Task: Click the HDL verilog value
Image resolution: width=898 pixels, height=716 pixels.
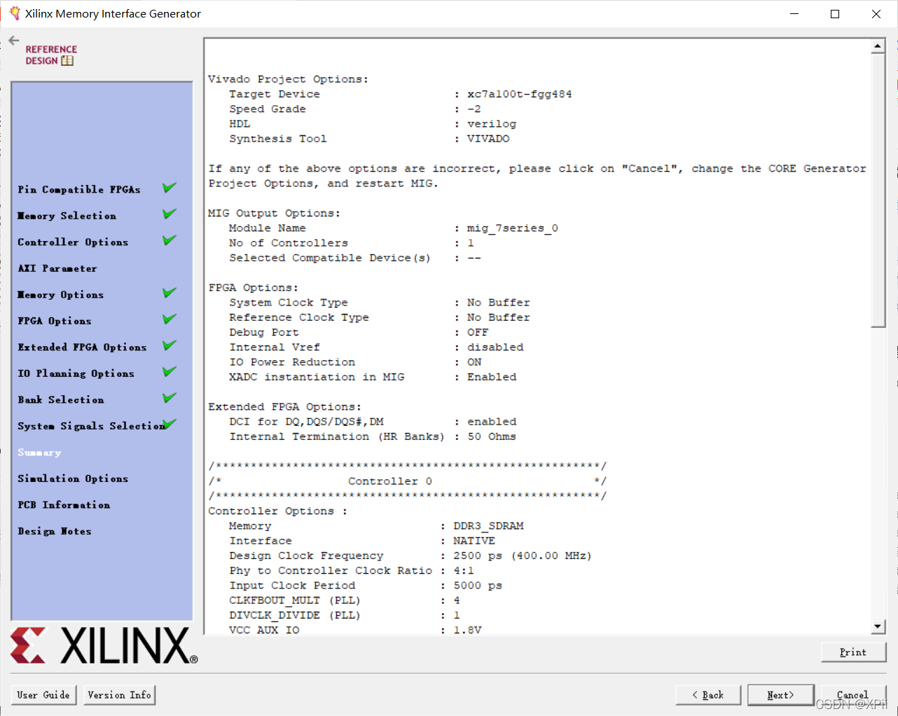Action: (492, 124)
